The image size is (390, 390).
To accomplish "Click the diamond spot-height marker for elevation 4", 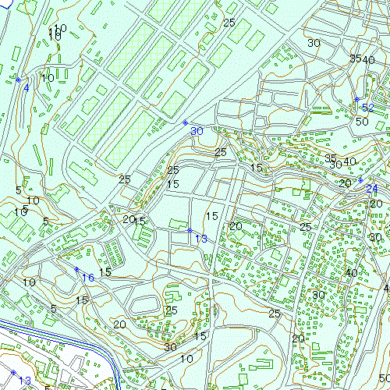I will (18, 80).
